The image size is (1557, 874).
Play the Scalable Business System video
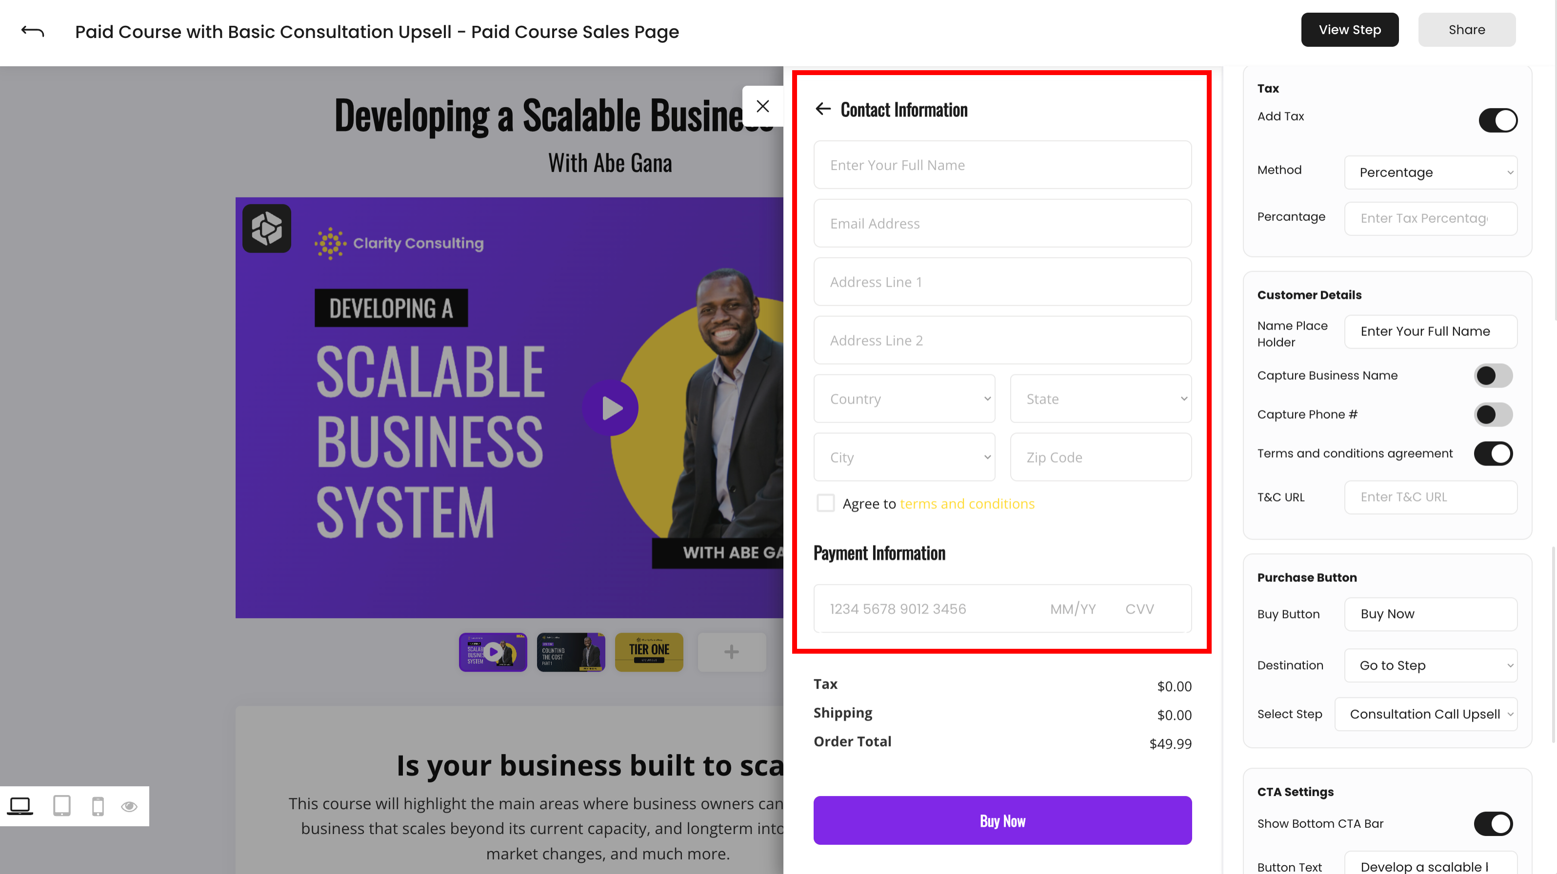coord(611,408)
